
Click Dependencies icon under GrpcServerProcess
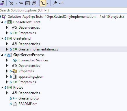click(15, 66)
